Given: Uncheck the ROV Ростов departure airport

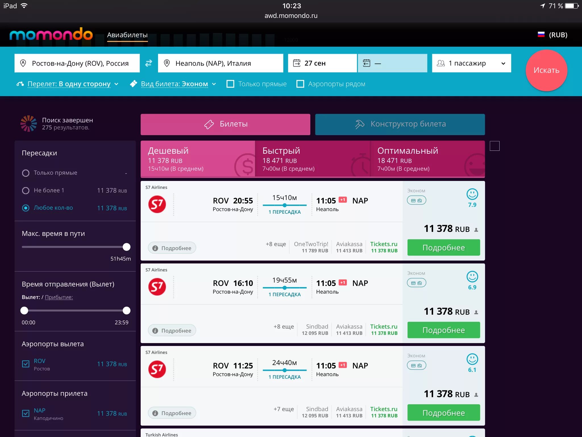Looking at the screenshot, I should (26, 364).
